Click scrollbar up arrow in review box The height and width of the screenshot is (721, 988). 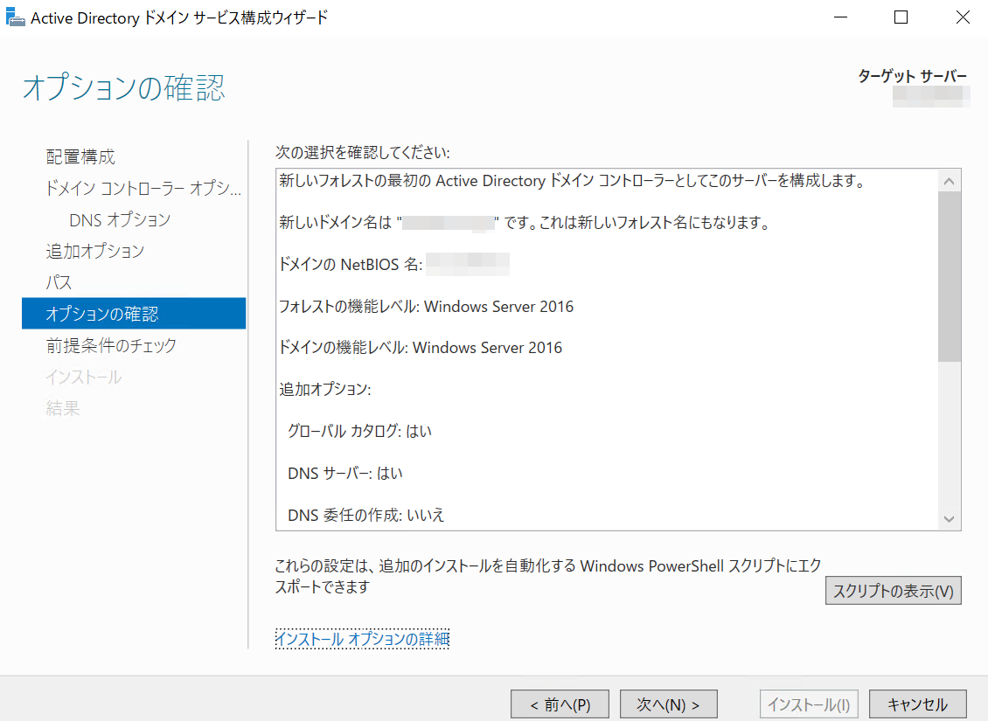[x=949, y=182]
